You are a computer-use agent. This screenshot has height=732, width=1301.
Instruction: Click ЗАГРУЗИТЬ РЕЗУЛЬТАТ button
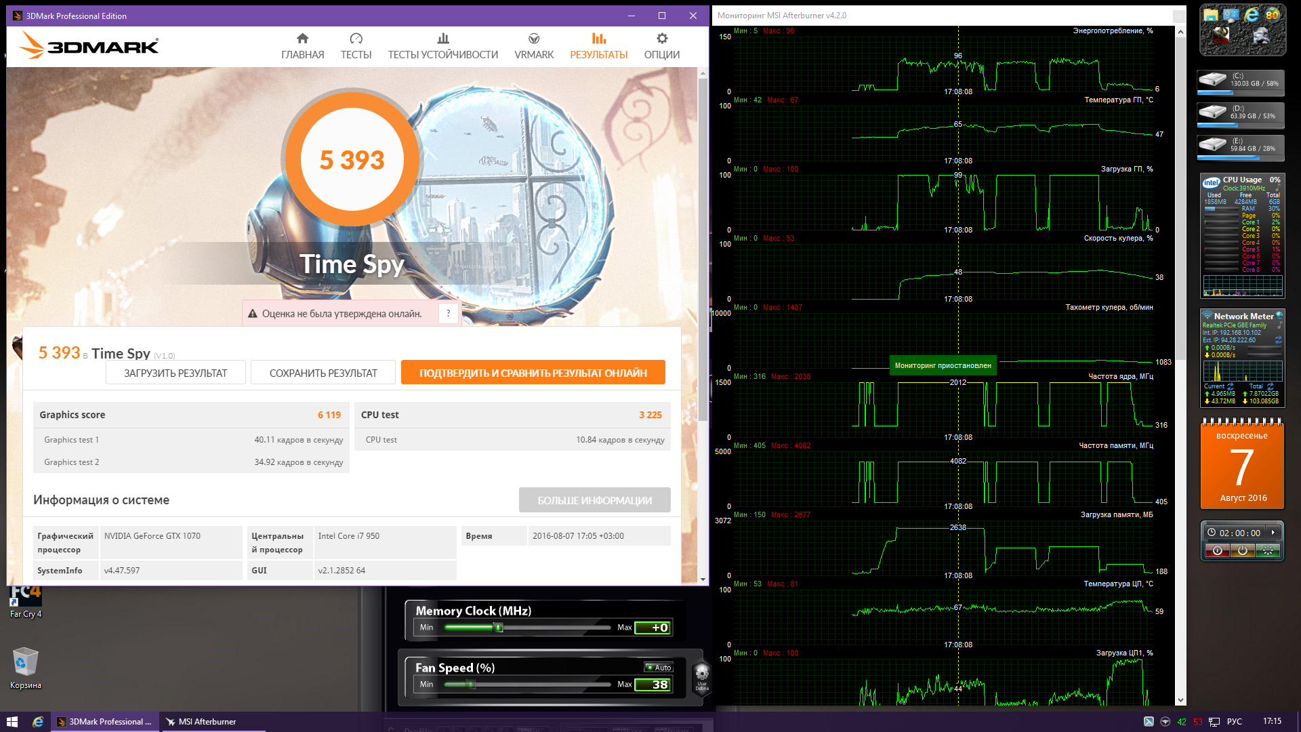175,373
